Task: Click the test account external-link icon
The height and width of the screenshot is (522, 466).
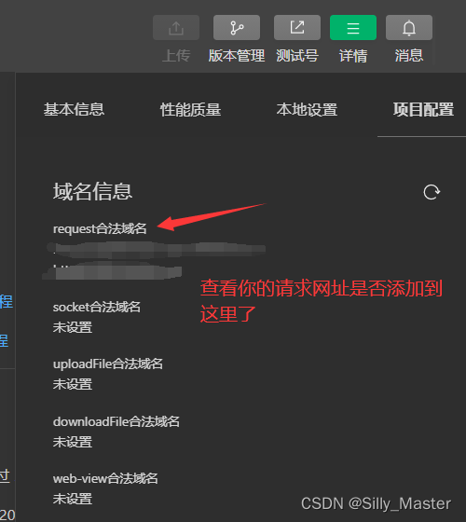Action: pos(297,27)
